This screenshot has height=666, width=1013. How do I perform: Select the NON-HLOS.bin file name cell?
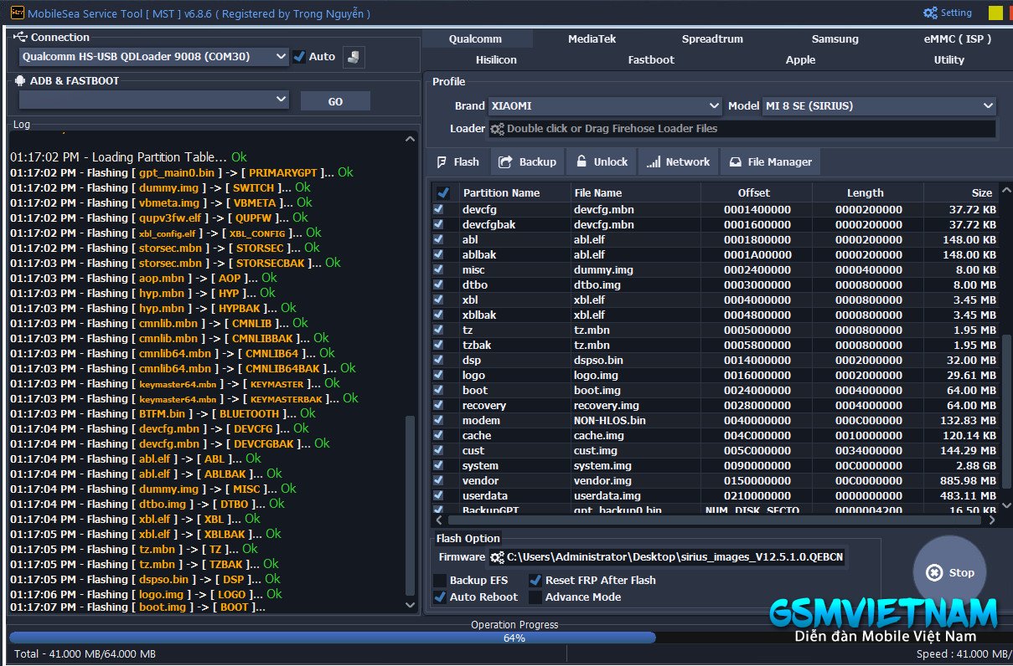click(x=636, y=420)
